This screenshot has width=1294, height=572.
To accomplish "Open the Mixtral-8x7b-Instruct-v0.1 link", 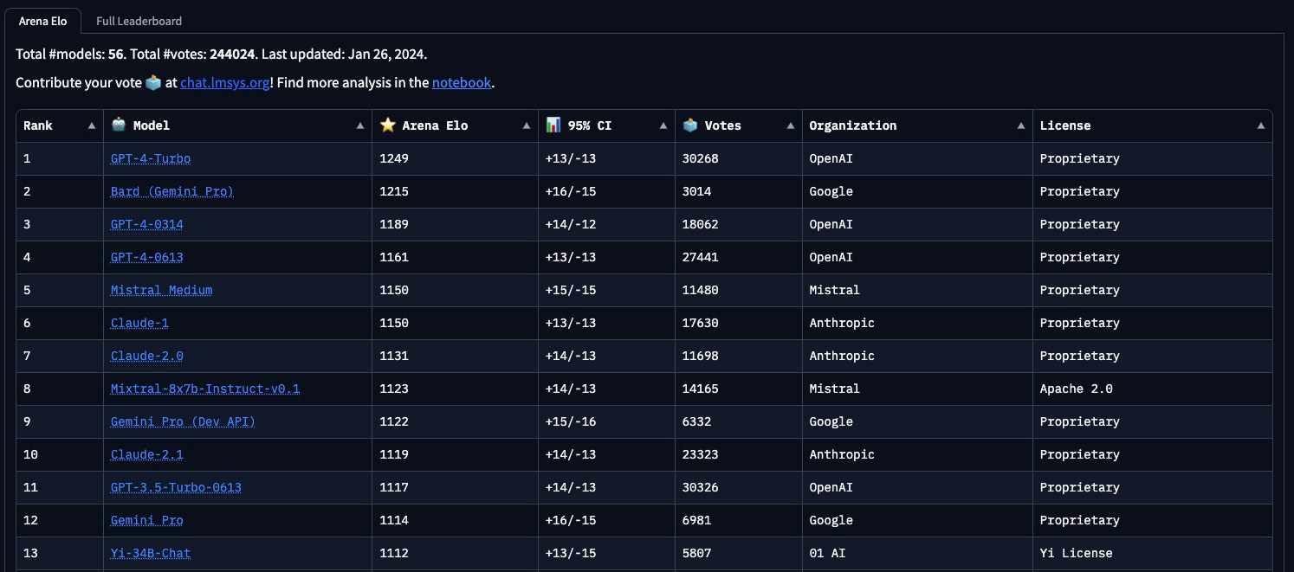I will point(205,389).
